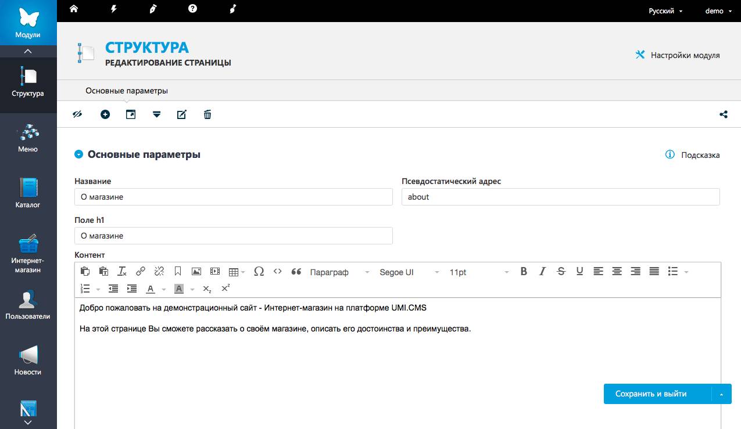The image size is (741, 429).
Task: Click the text color swatch button
Action: point(151,289)
